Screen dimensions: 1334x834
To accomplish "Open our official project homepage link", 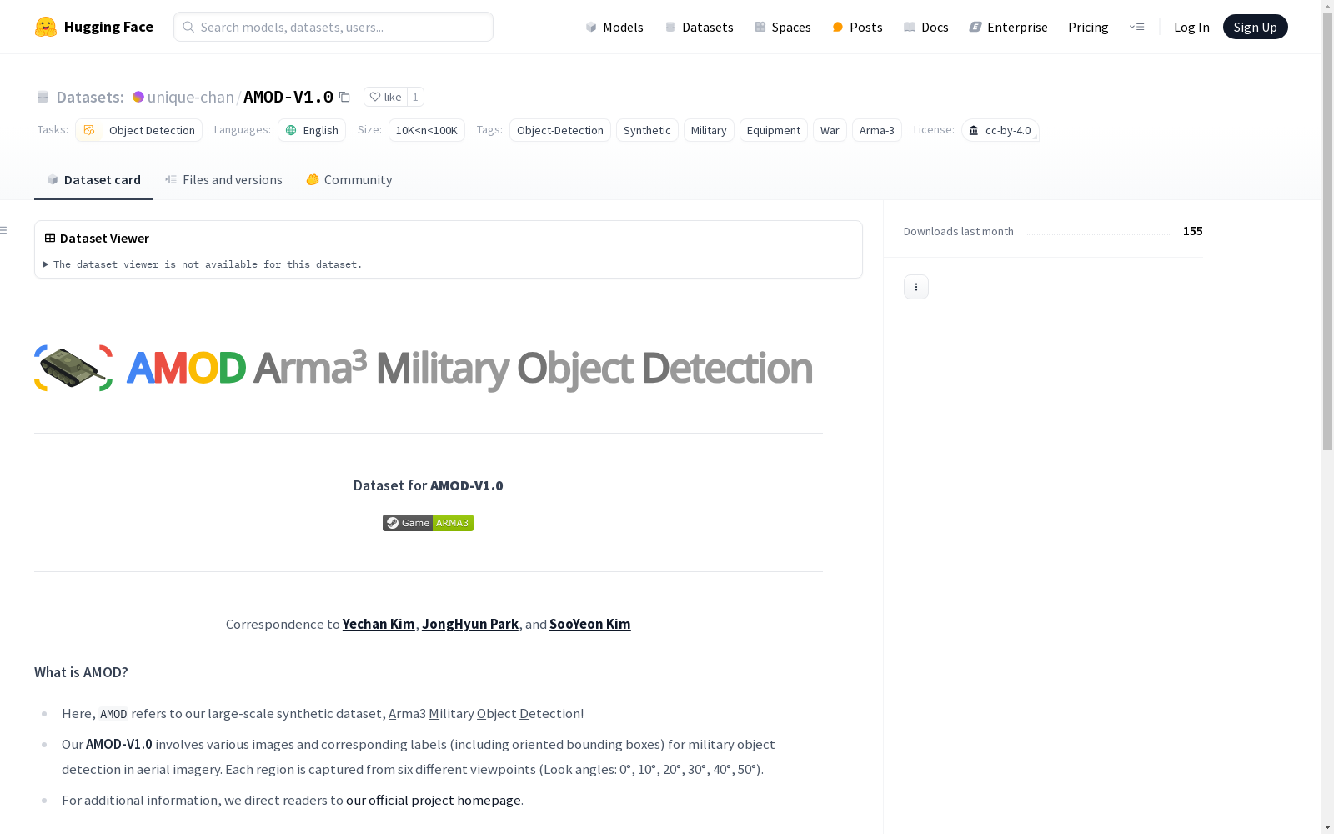I will pyautogui.click(x=434, y=800).
